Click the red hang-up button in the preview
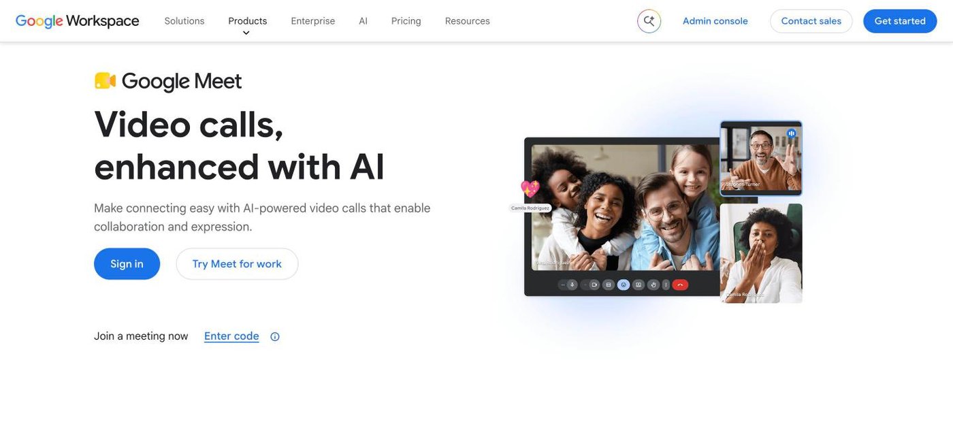Screen dimensions: 953x437 [680, 285]
